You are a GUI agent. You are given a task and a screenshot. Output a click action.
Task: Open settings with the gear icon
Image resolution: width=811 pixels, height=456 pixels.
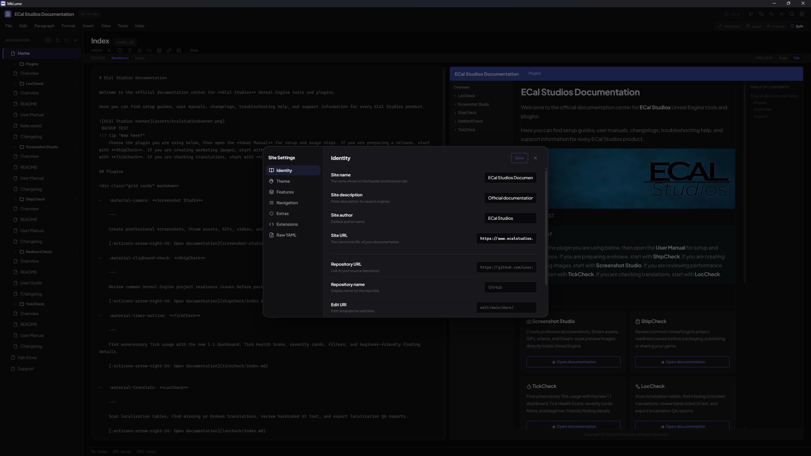click(x=802, y=14)
